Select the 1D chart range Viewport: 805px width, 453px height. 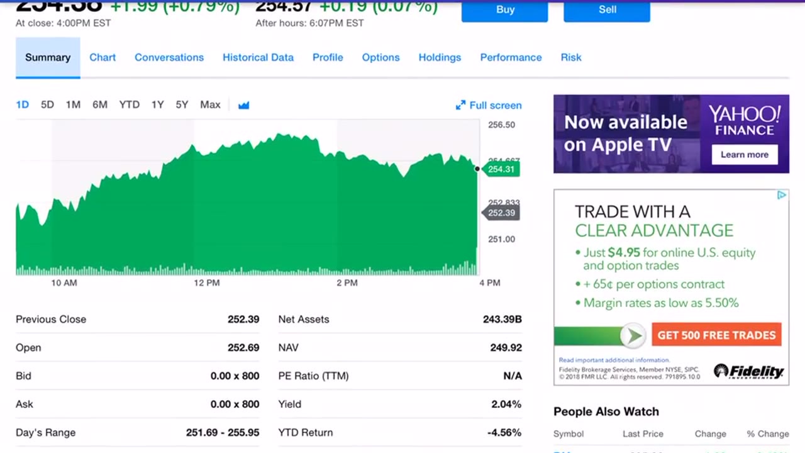(22, 104)
